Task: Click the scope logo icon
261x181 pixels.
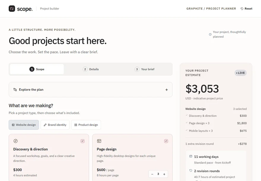Action: (x=12, y=9)
